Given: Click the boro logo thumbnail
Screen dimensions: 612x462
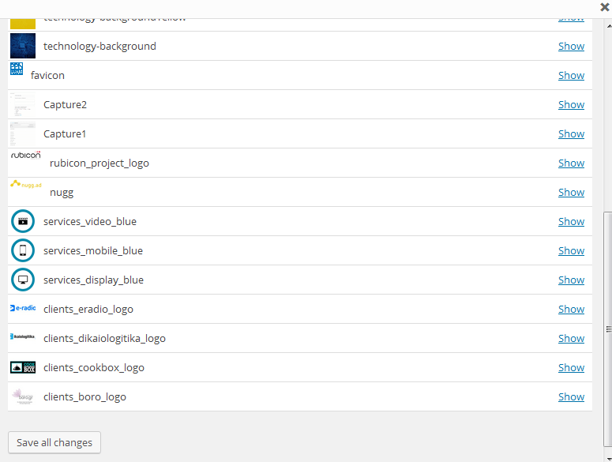Looking at the screenshot, I should click(23, 396).
